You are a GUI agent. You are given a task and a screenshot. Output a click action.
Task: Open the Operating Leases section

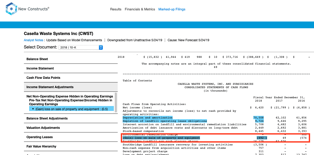(71, 137)
